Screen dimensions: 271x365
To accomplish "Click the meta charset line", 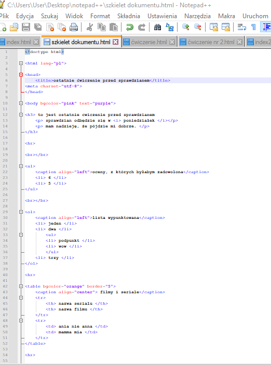I will pos(53,86).
